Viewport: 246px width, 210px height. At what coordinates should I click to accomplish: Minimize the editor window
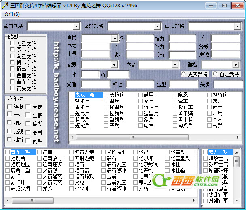point(211,6)
